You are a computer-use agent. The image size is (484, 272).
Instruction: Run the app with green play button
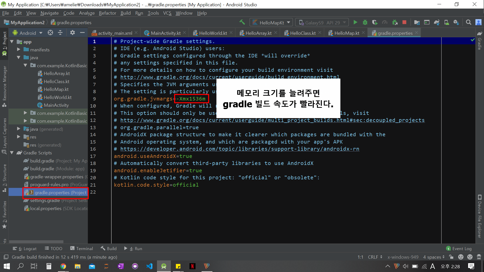[355, 22]
